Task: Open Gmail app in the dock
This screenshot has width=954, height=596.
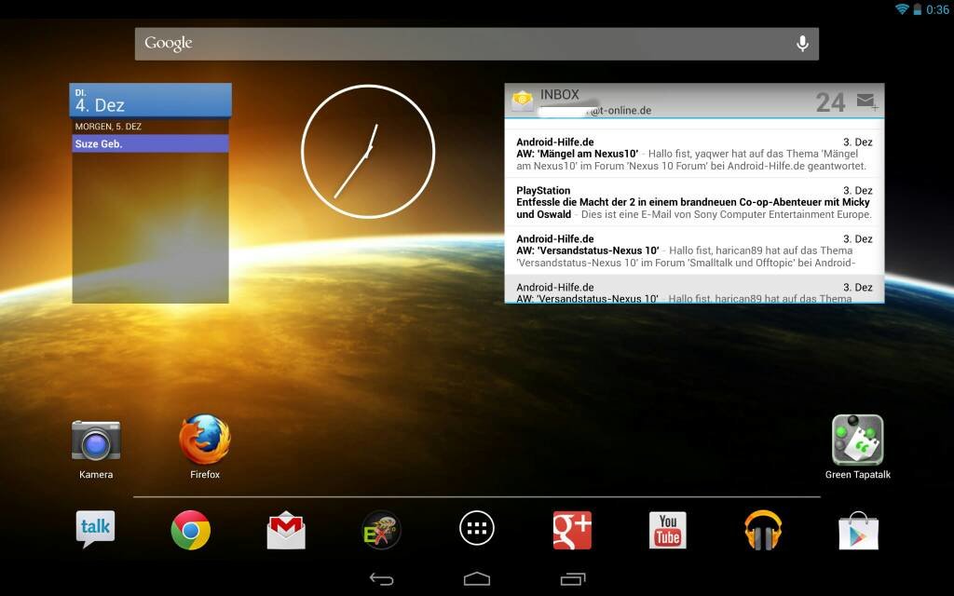Action: click(286, 530)
